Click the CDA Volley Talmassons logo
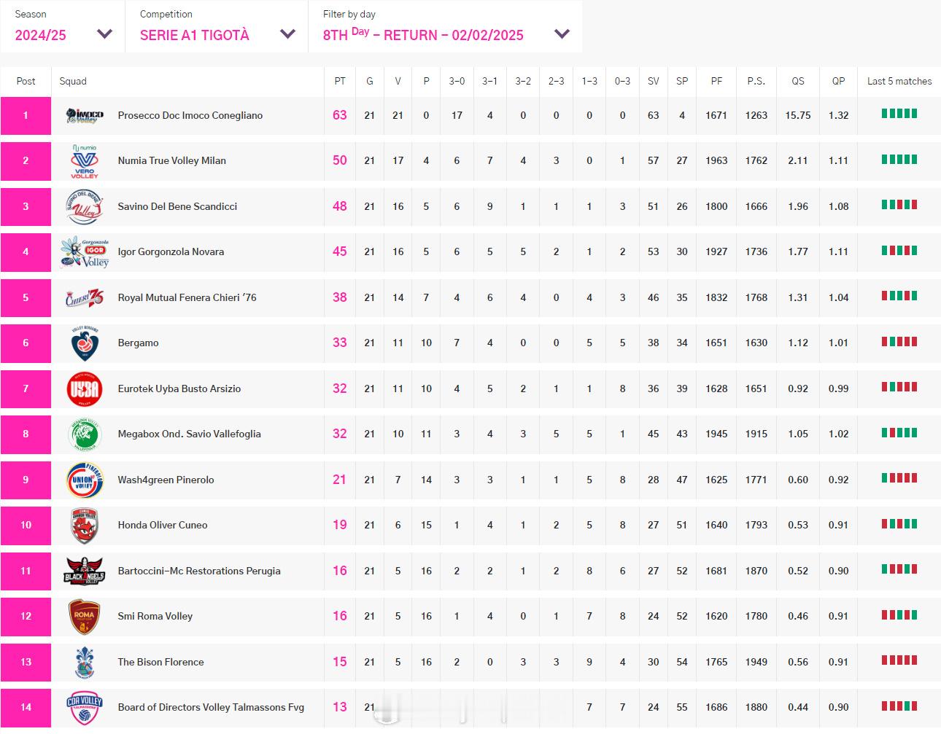This screenshot has width=941, height=734. [x=85, y=708]
